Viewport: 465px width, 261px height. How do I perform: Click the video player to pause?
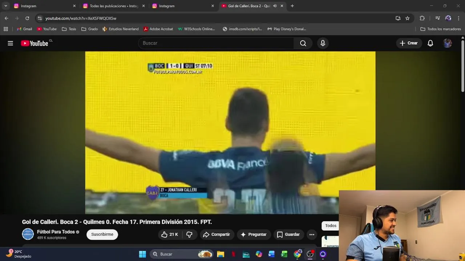230,133
